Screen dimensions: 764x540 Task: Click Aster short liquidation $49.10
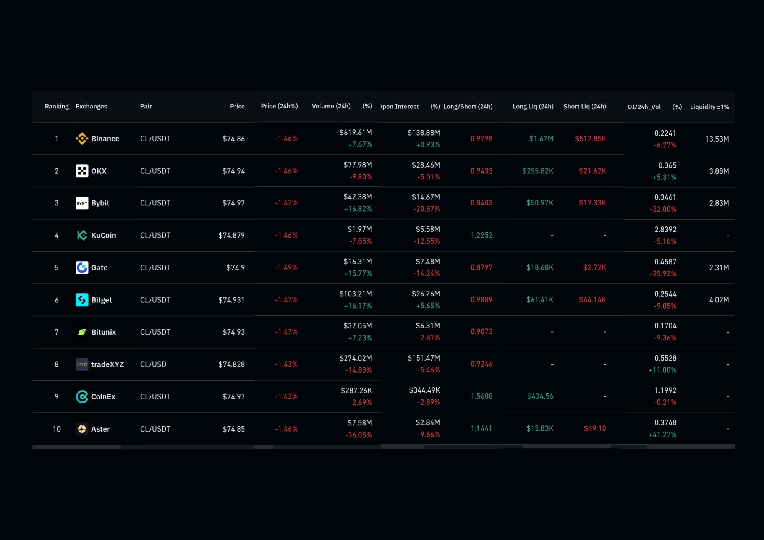(x=595, y=428)
